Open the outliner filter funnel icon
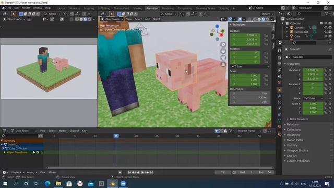This screenshot has width=334, height=188. click(327, 14)
